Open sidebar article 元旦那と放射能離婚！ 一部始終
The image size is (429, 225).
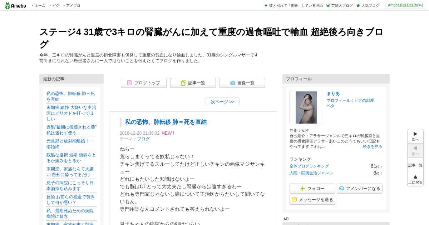[x=71, y=144]
